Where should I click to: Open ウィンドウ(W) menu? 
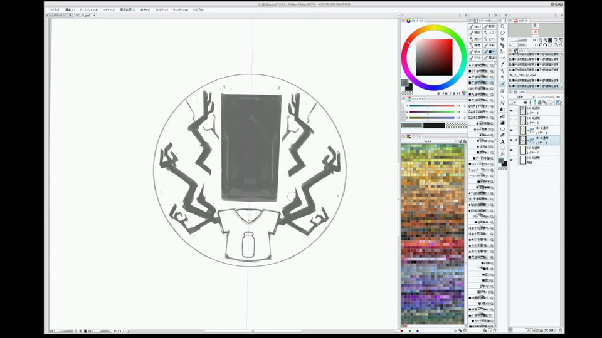pyautogui.click(x=180, y=10)
